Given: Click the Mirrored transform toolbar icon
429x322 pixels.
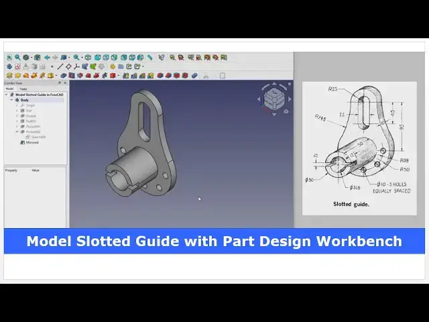Looking at the screenshot, I should (125, 76).
